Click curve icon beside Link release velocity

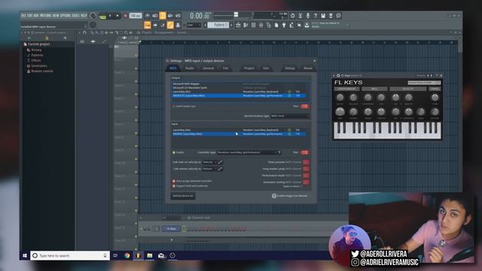pyautogui.click(x=220, y=169)
